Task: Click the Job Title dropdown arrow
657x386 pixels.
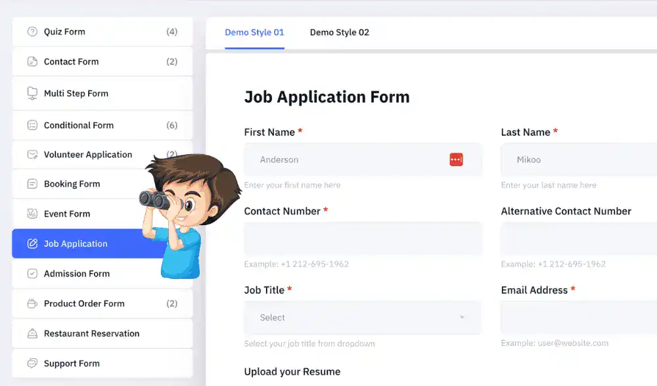Action: 462,318
